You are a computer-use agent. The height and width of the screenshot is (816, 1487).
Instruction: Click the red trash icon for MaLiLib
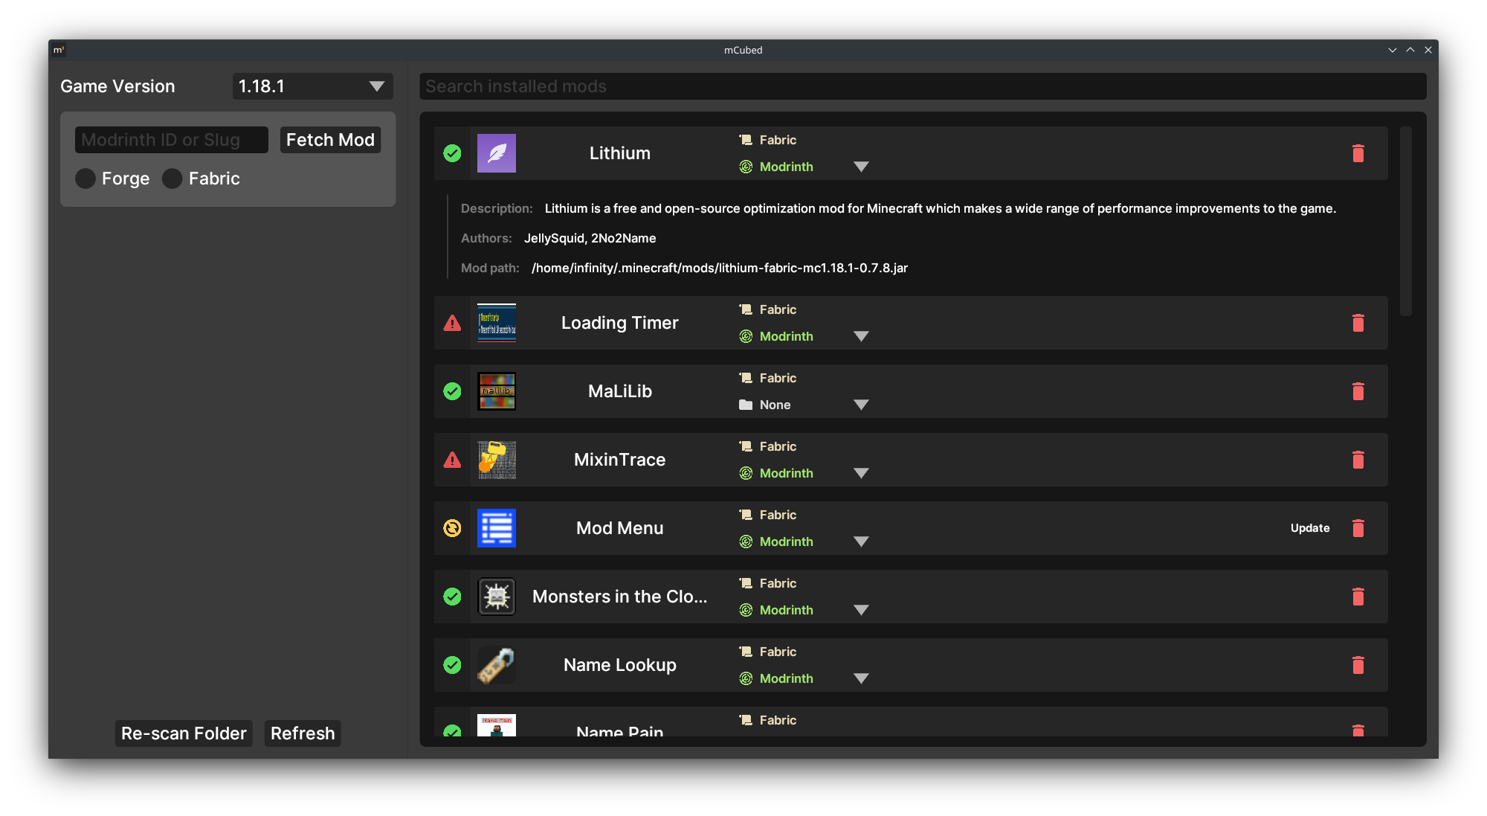pyautogui.click(x=1358, y=391)
